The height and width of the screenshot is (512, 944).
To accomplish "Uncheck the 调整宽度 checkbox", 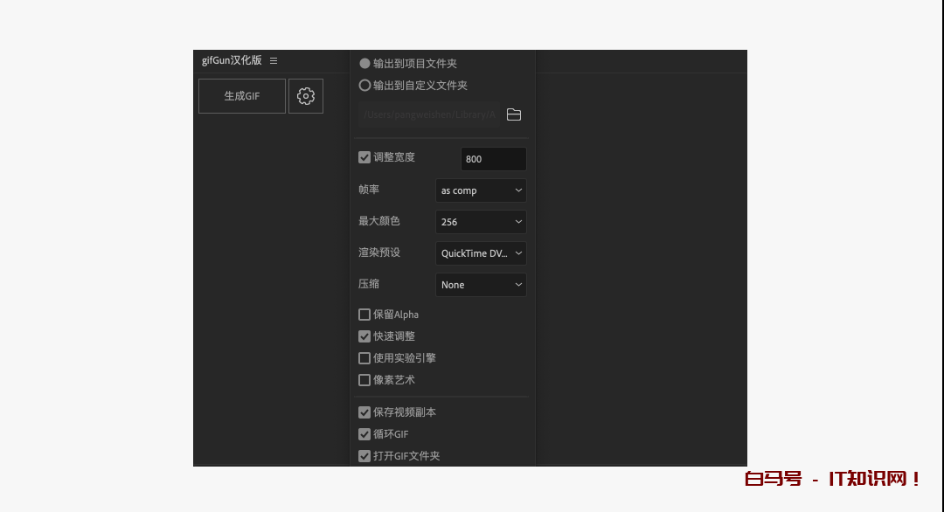I will pyautogui.click(x=364, y=157).
